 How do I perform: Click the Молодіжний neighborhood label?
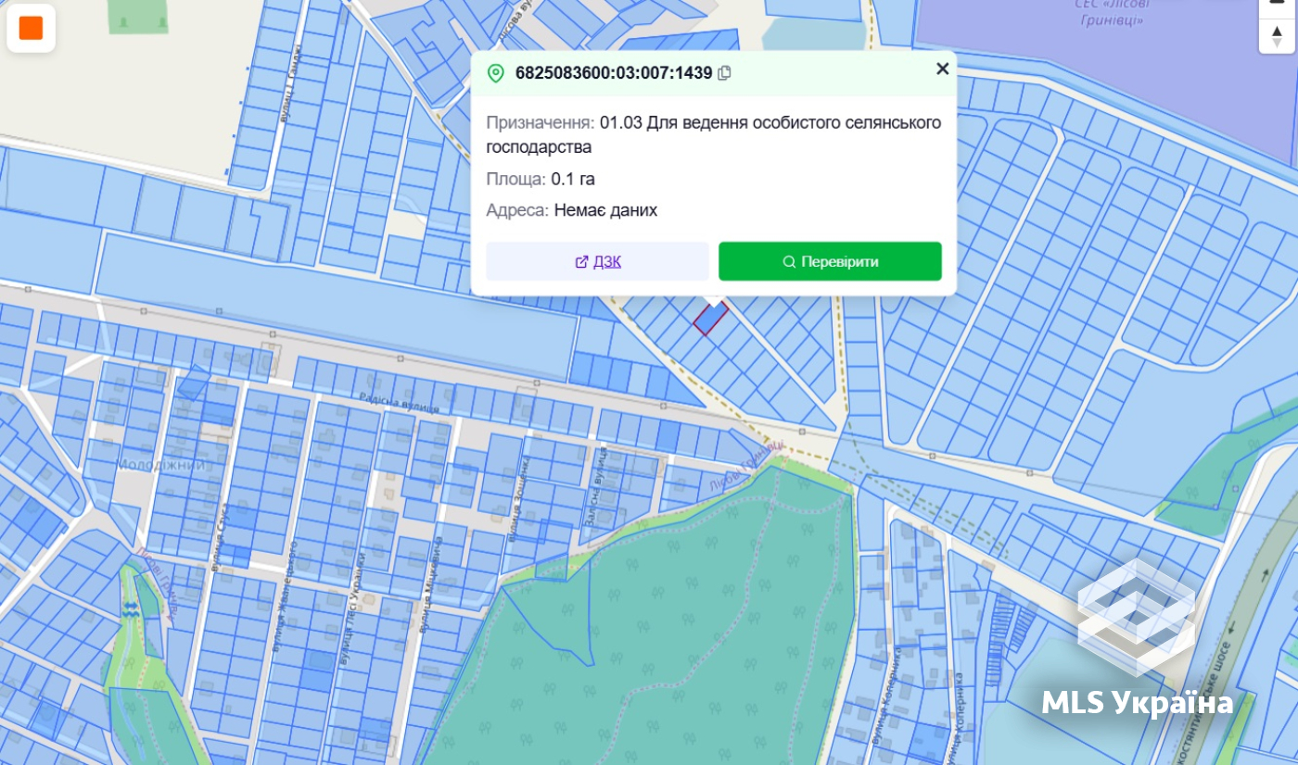click(x=160, y=465)
